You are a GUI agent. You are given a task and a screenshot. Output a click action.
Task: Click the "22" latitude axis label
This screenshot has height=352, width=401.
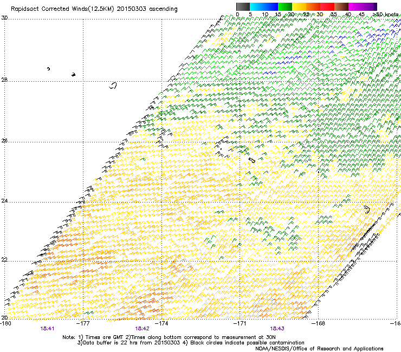tap(4, 260)
